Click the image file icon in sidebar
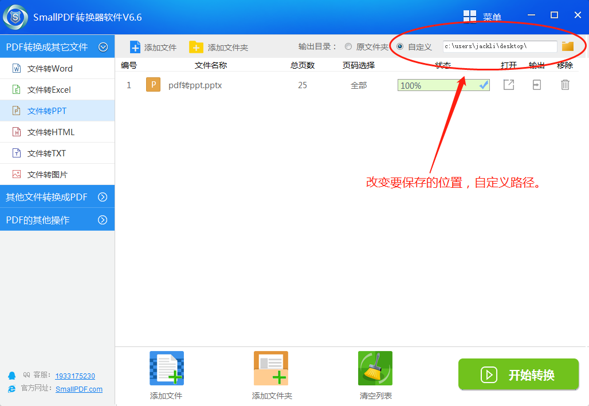Screen dimensions: 589x406 [17, 174]
